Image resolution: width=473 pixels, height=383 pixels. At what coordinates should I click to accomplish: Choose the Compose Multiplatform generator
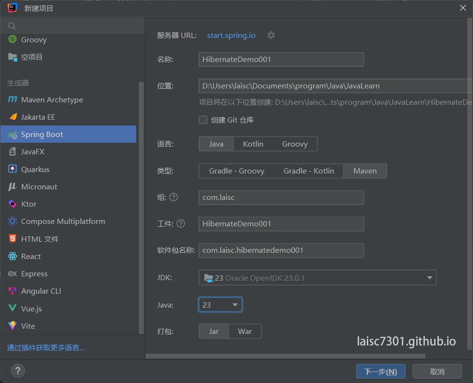pyautogui.click(x=63, y=221)
